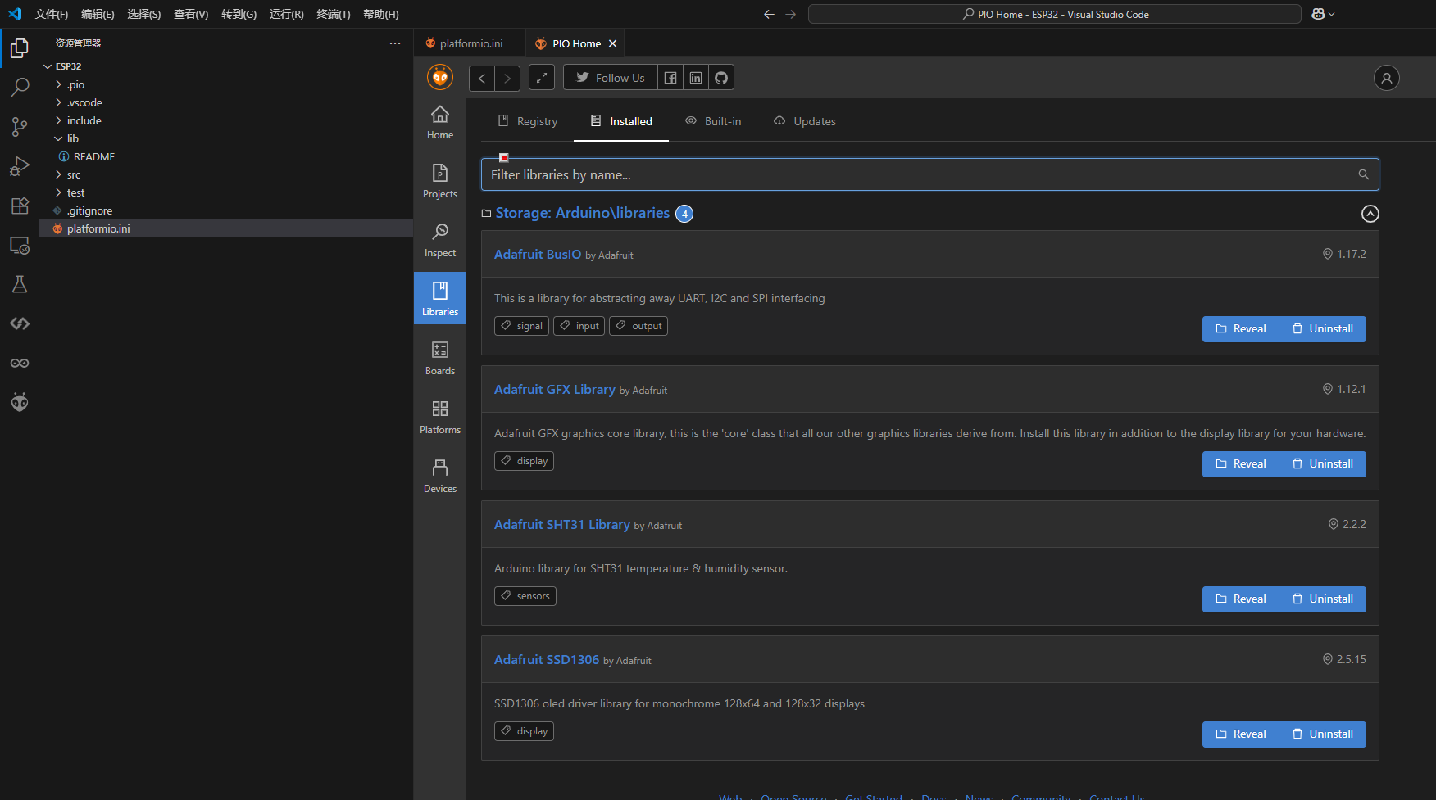
Task: Reveal the Adafruit GFX Library folder
Action: [x=1240, y=464]
